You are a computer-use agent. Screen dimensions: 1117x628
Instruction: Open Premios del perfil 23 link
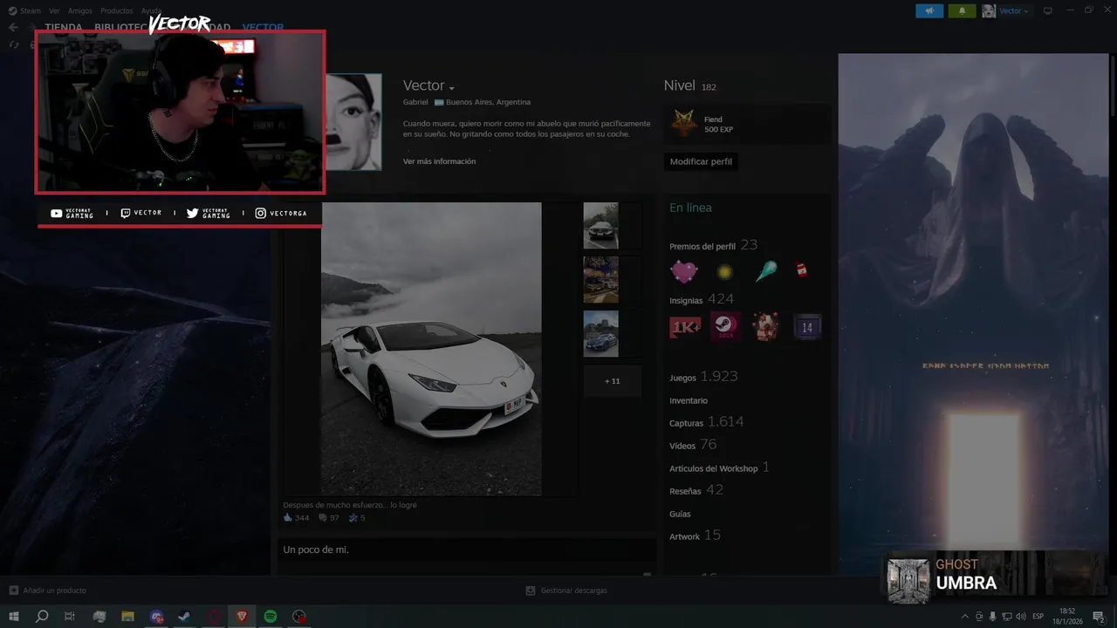pyautogui.click(x=713, y=246)
